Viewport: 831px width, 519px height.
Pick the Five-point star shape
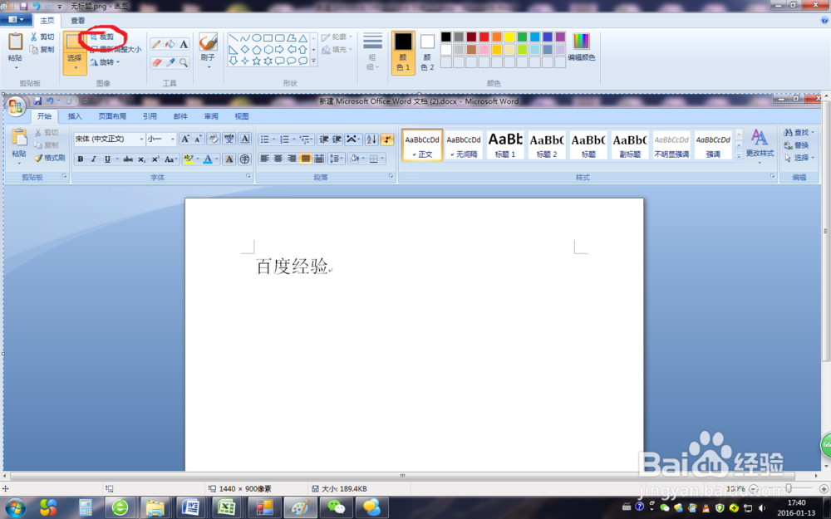[x=257, y=61]
